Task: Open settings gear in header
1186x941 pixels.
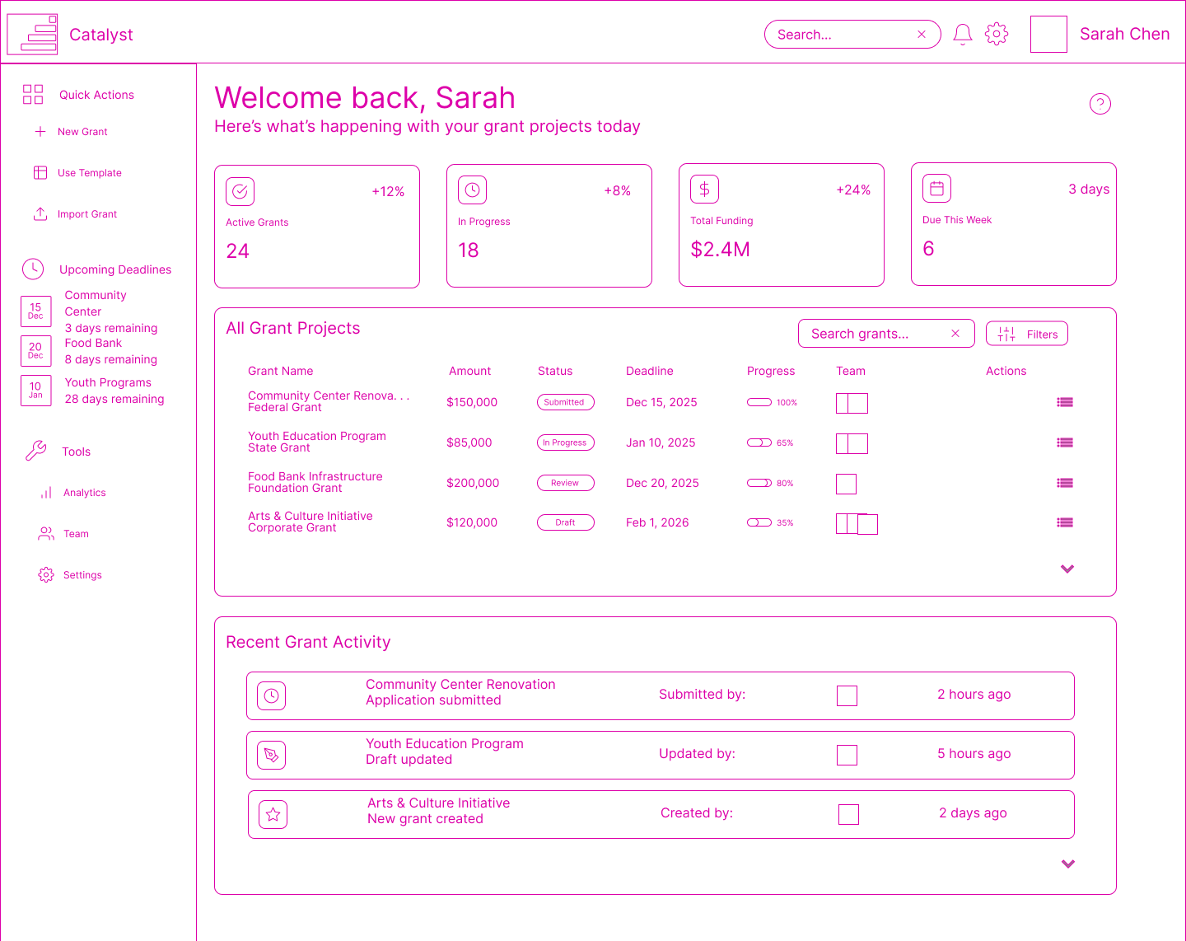Action: [997, 35]
